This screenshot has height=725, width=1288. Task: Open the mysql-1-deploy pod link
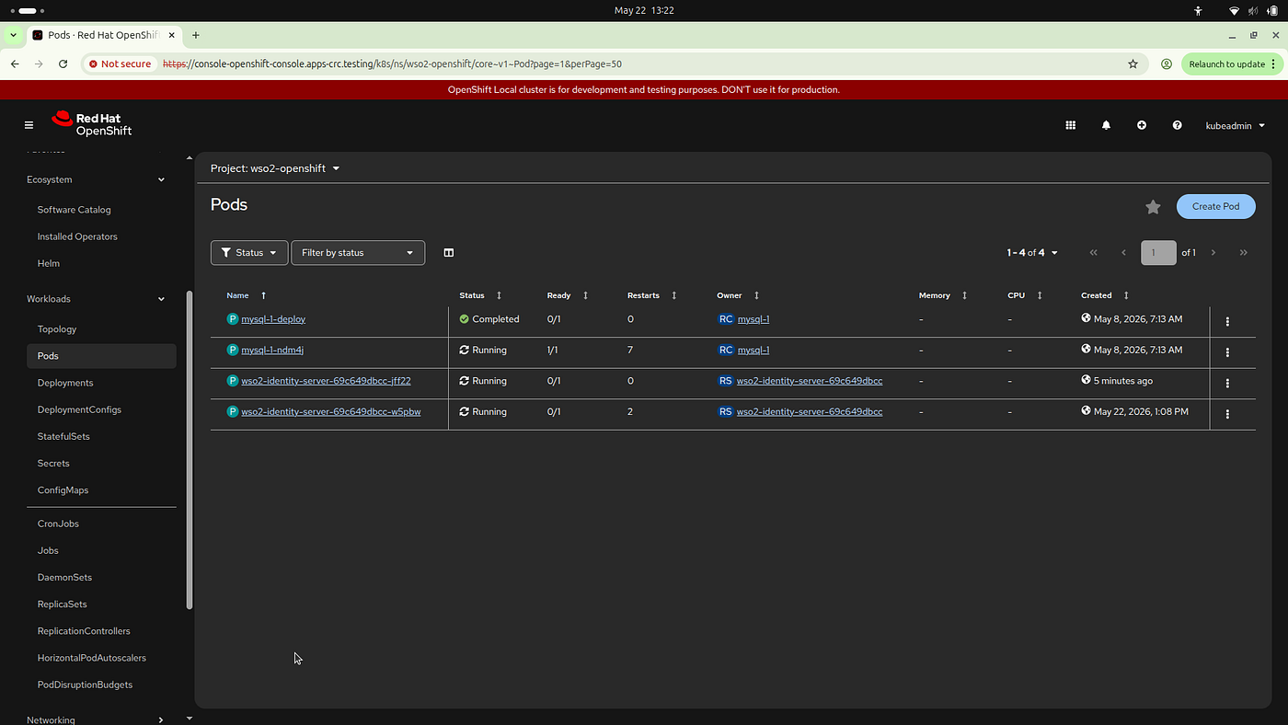click(x=273, y=319)
